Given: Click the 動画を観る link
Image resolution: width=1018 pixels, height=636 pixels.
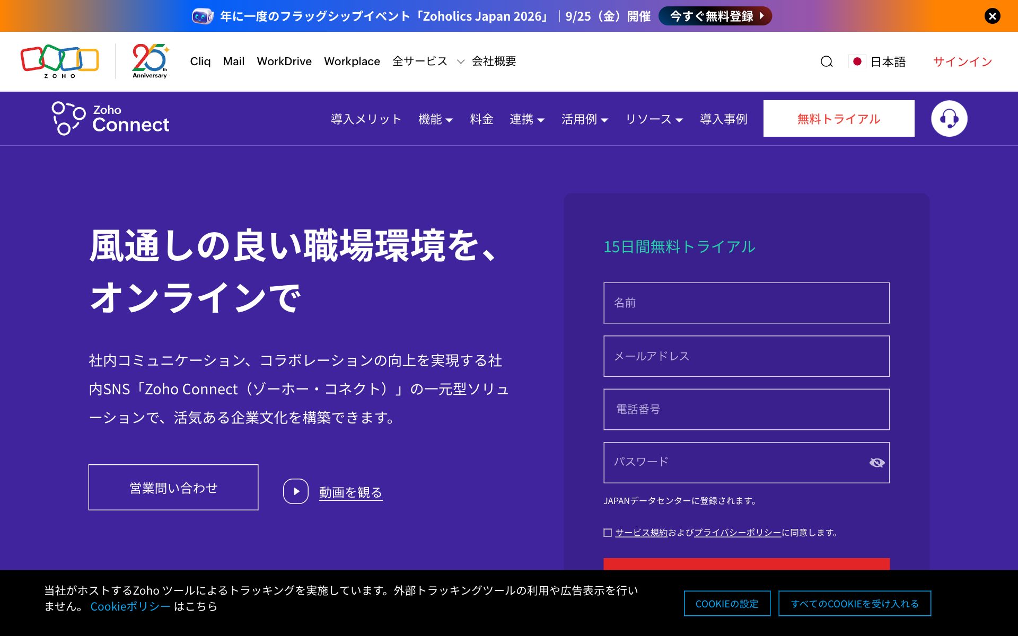Looking at the screenshot, I should pyautogui.click(x=350, y=492).
